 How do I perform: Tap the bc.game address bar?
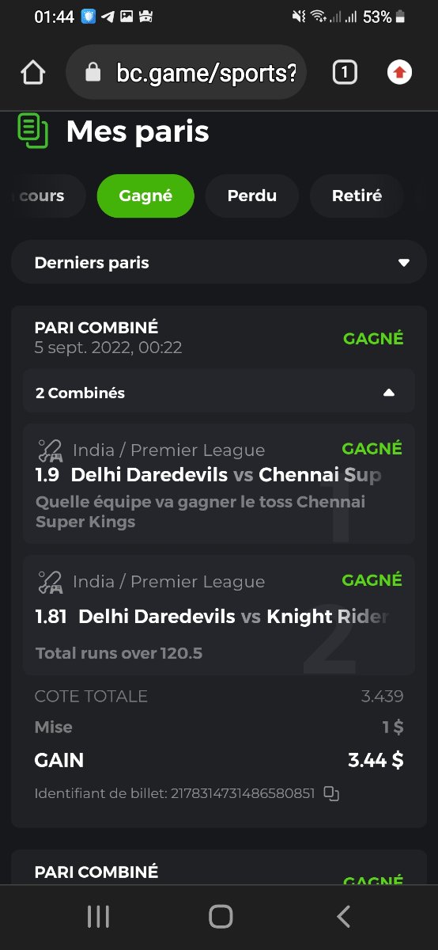187,73
